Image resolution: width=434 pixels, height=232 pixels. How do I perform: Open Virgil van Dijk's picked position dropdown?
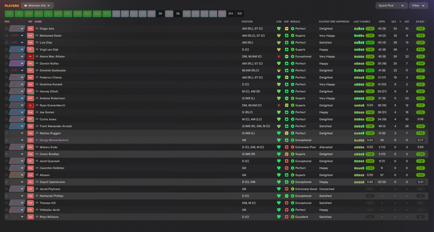pos(17,50)
